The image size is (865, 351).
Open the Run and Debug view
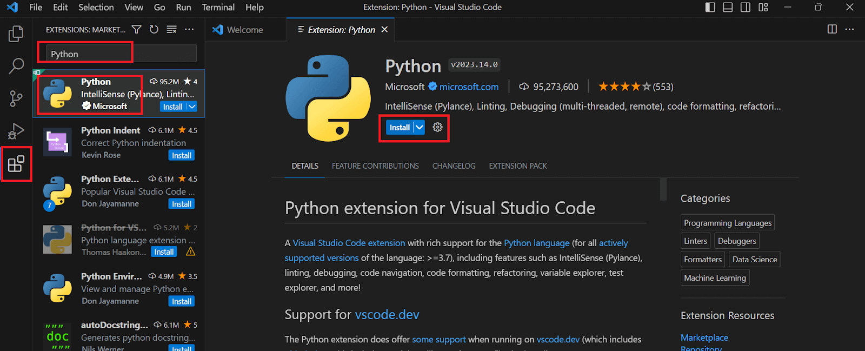(16, 131)
